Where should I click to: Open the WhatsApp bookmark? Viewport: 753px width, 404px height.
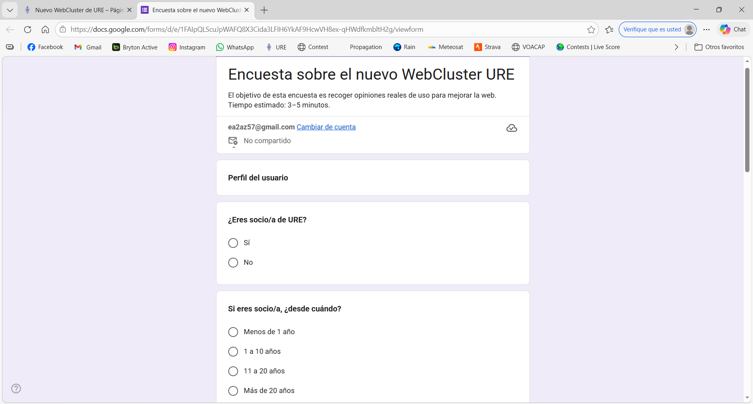[x=235, y=47]
